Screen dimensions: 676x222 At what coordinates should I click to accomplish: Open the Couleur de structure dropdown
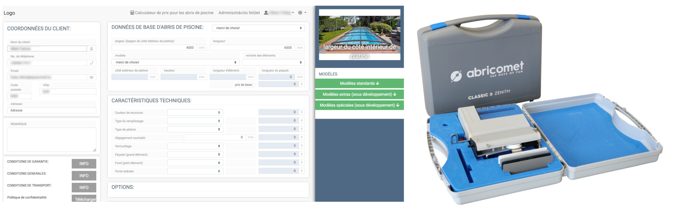pos(195,113)
